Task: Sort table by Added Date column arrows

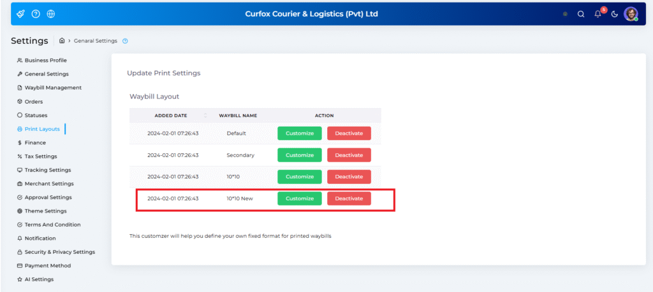Action: coord(205,116)
